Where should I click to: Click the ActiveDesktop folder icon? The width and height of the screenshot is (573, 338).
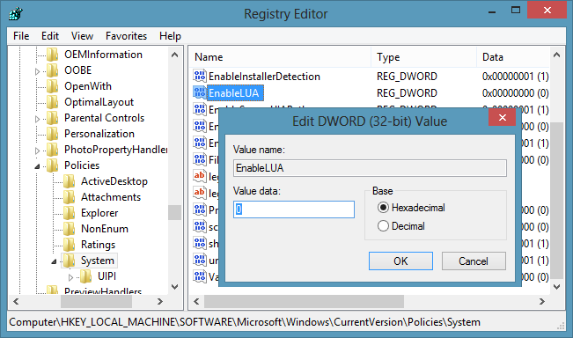(x=69, y=181)
